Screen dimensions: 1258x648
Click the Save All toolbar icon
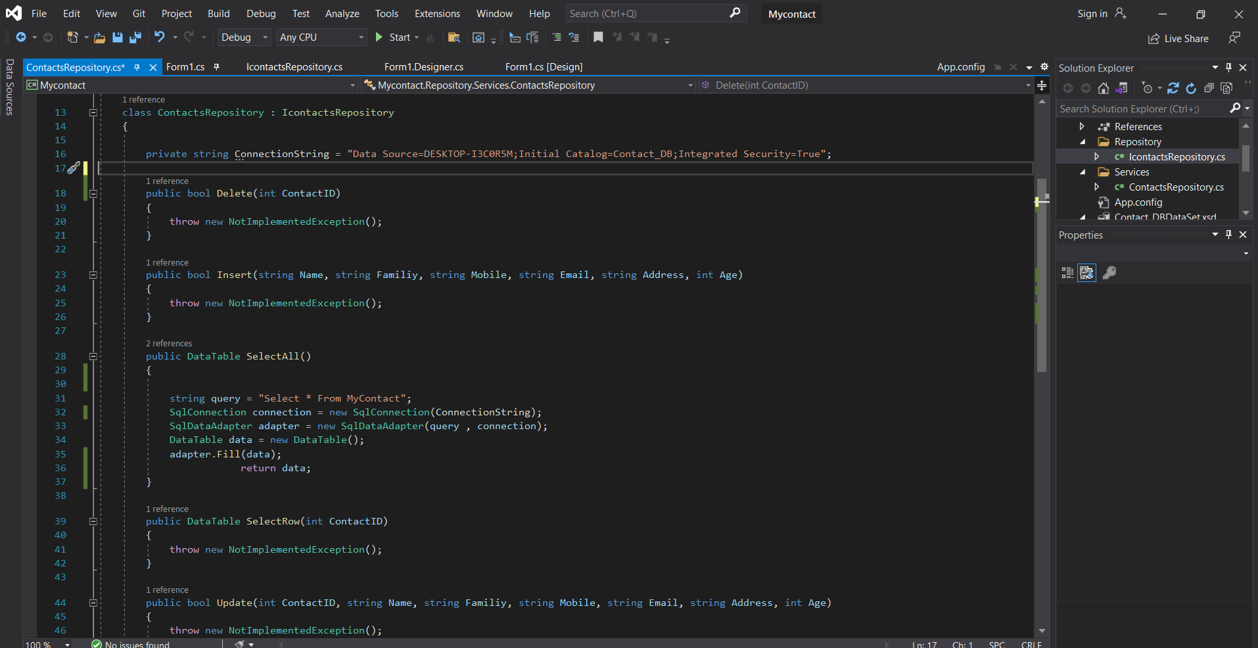click(x=135, y=37)
